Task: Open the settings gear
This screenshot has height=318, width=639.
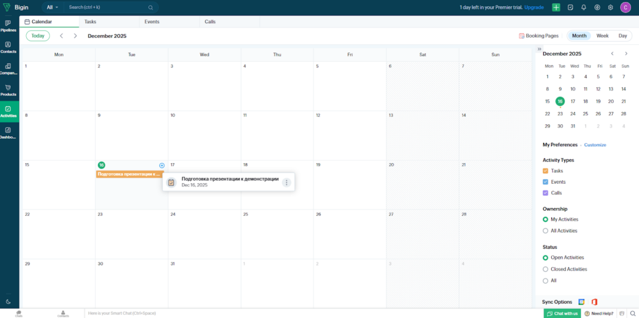Action: (610, 7)
